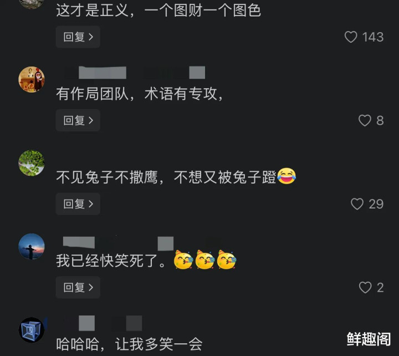This screenshot has height=356, width=399.
Task: Select the comment text 哈哈哈，让我多笑一会
Action: click(129, 344)
